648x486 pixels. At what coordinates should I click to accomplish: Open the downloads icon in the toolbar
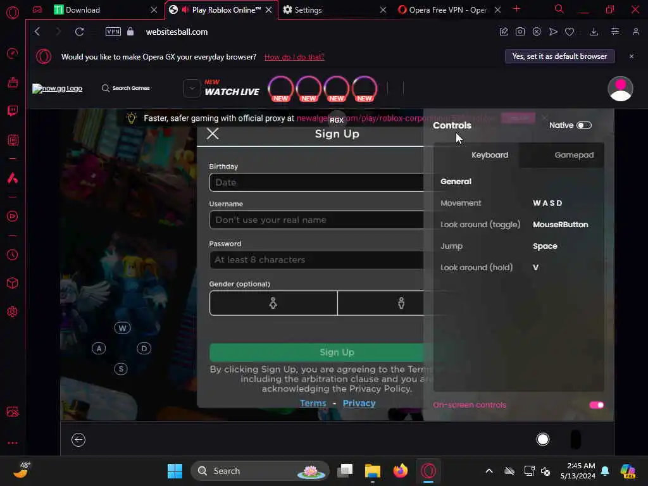[x=594, y=32]
